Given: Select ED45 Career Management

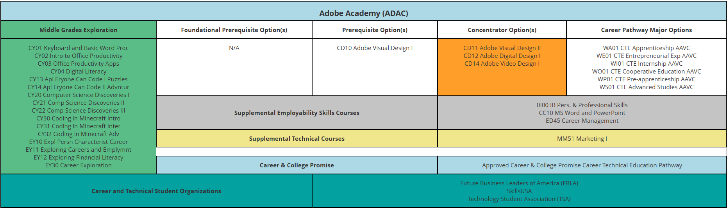Looking at the screenshot, I should tap(582, 121).
